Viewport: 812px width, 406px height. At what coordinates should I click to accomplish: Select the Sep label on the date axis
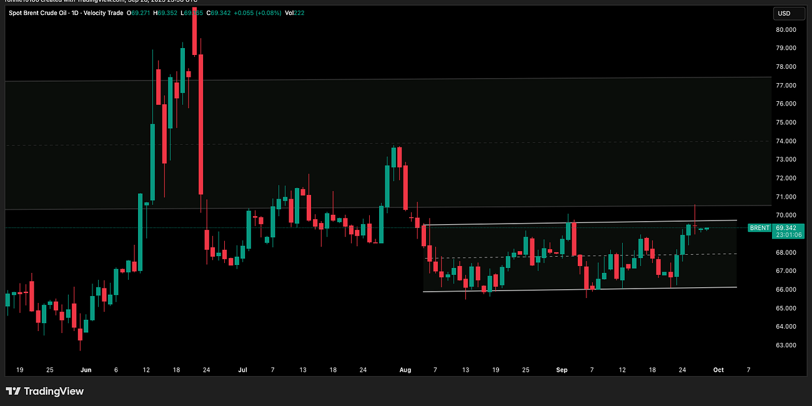click(x=562, y=370)
